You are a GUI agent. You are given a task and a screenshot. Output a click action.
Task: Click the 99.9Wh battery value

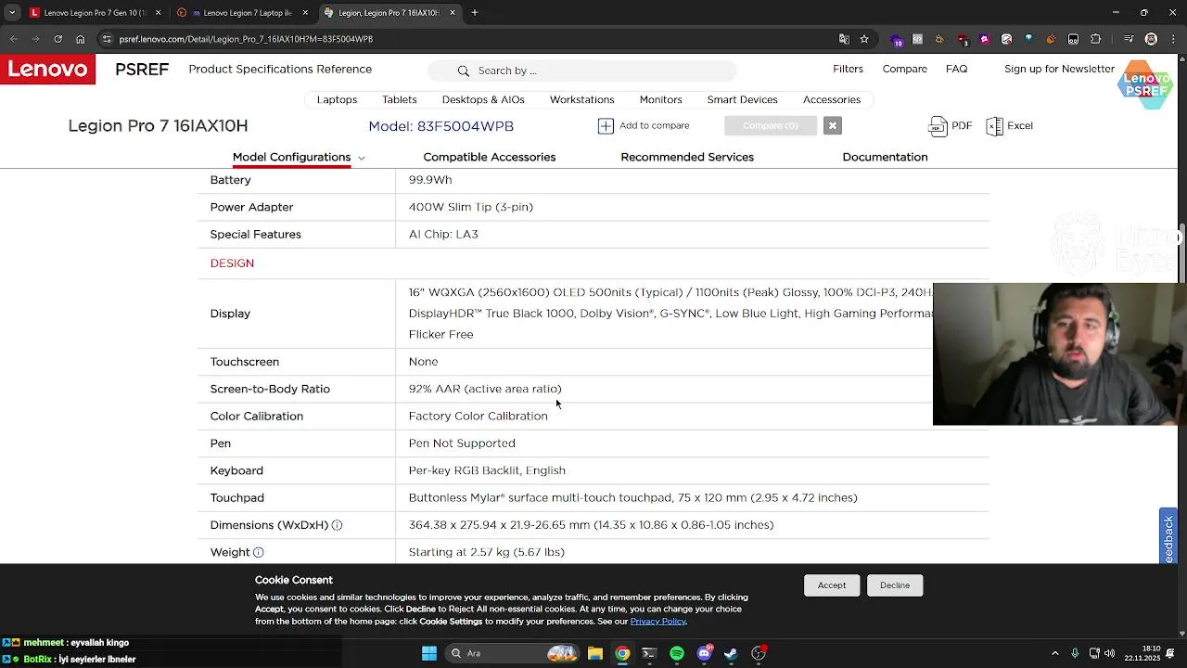[430, 180]
